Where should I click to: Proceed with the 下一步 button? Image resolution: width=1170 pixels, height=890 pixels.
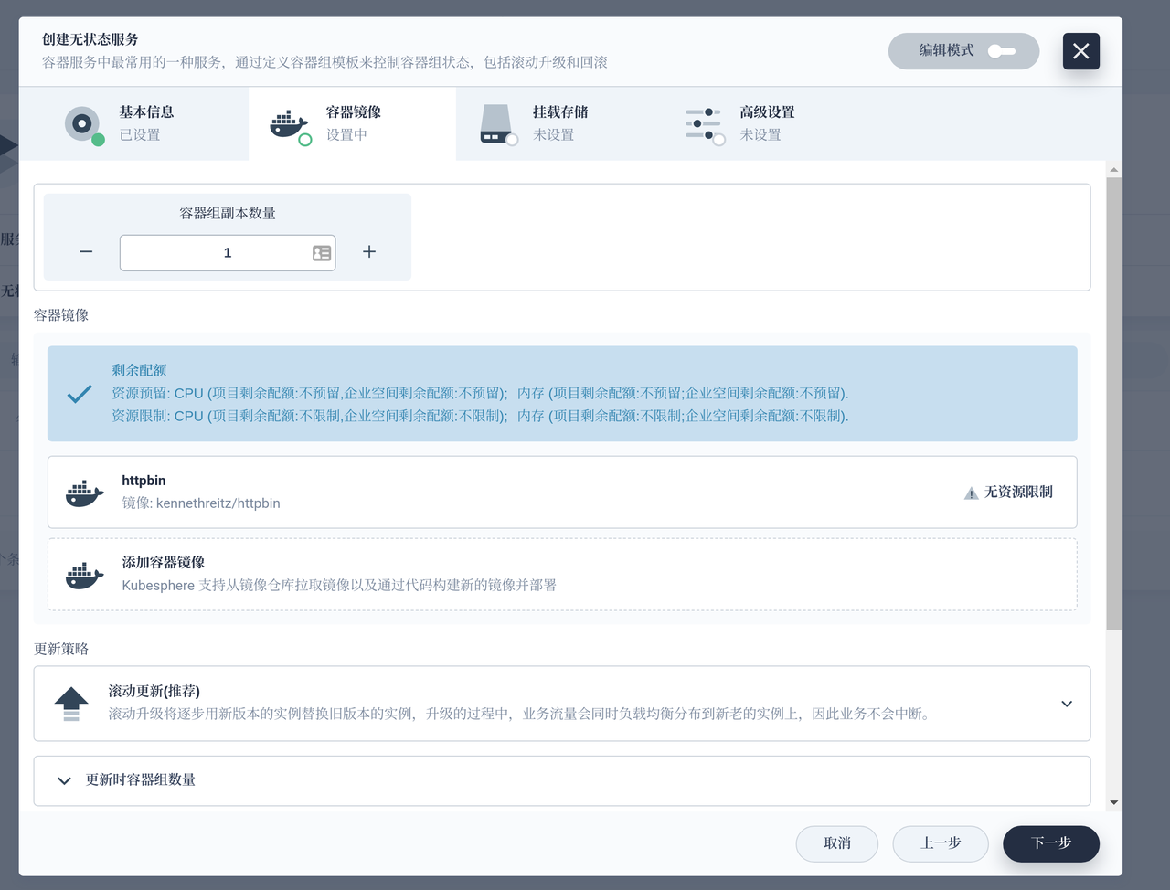tap(1051, 843)
